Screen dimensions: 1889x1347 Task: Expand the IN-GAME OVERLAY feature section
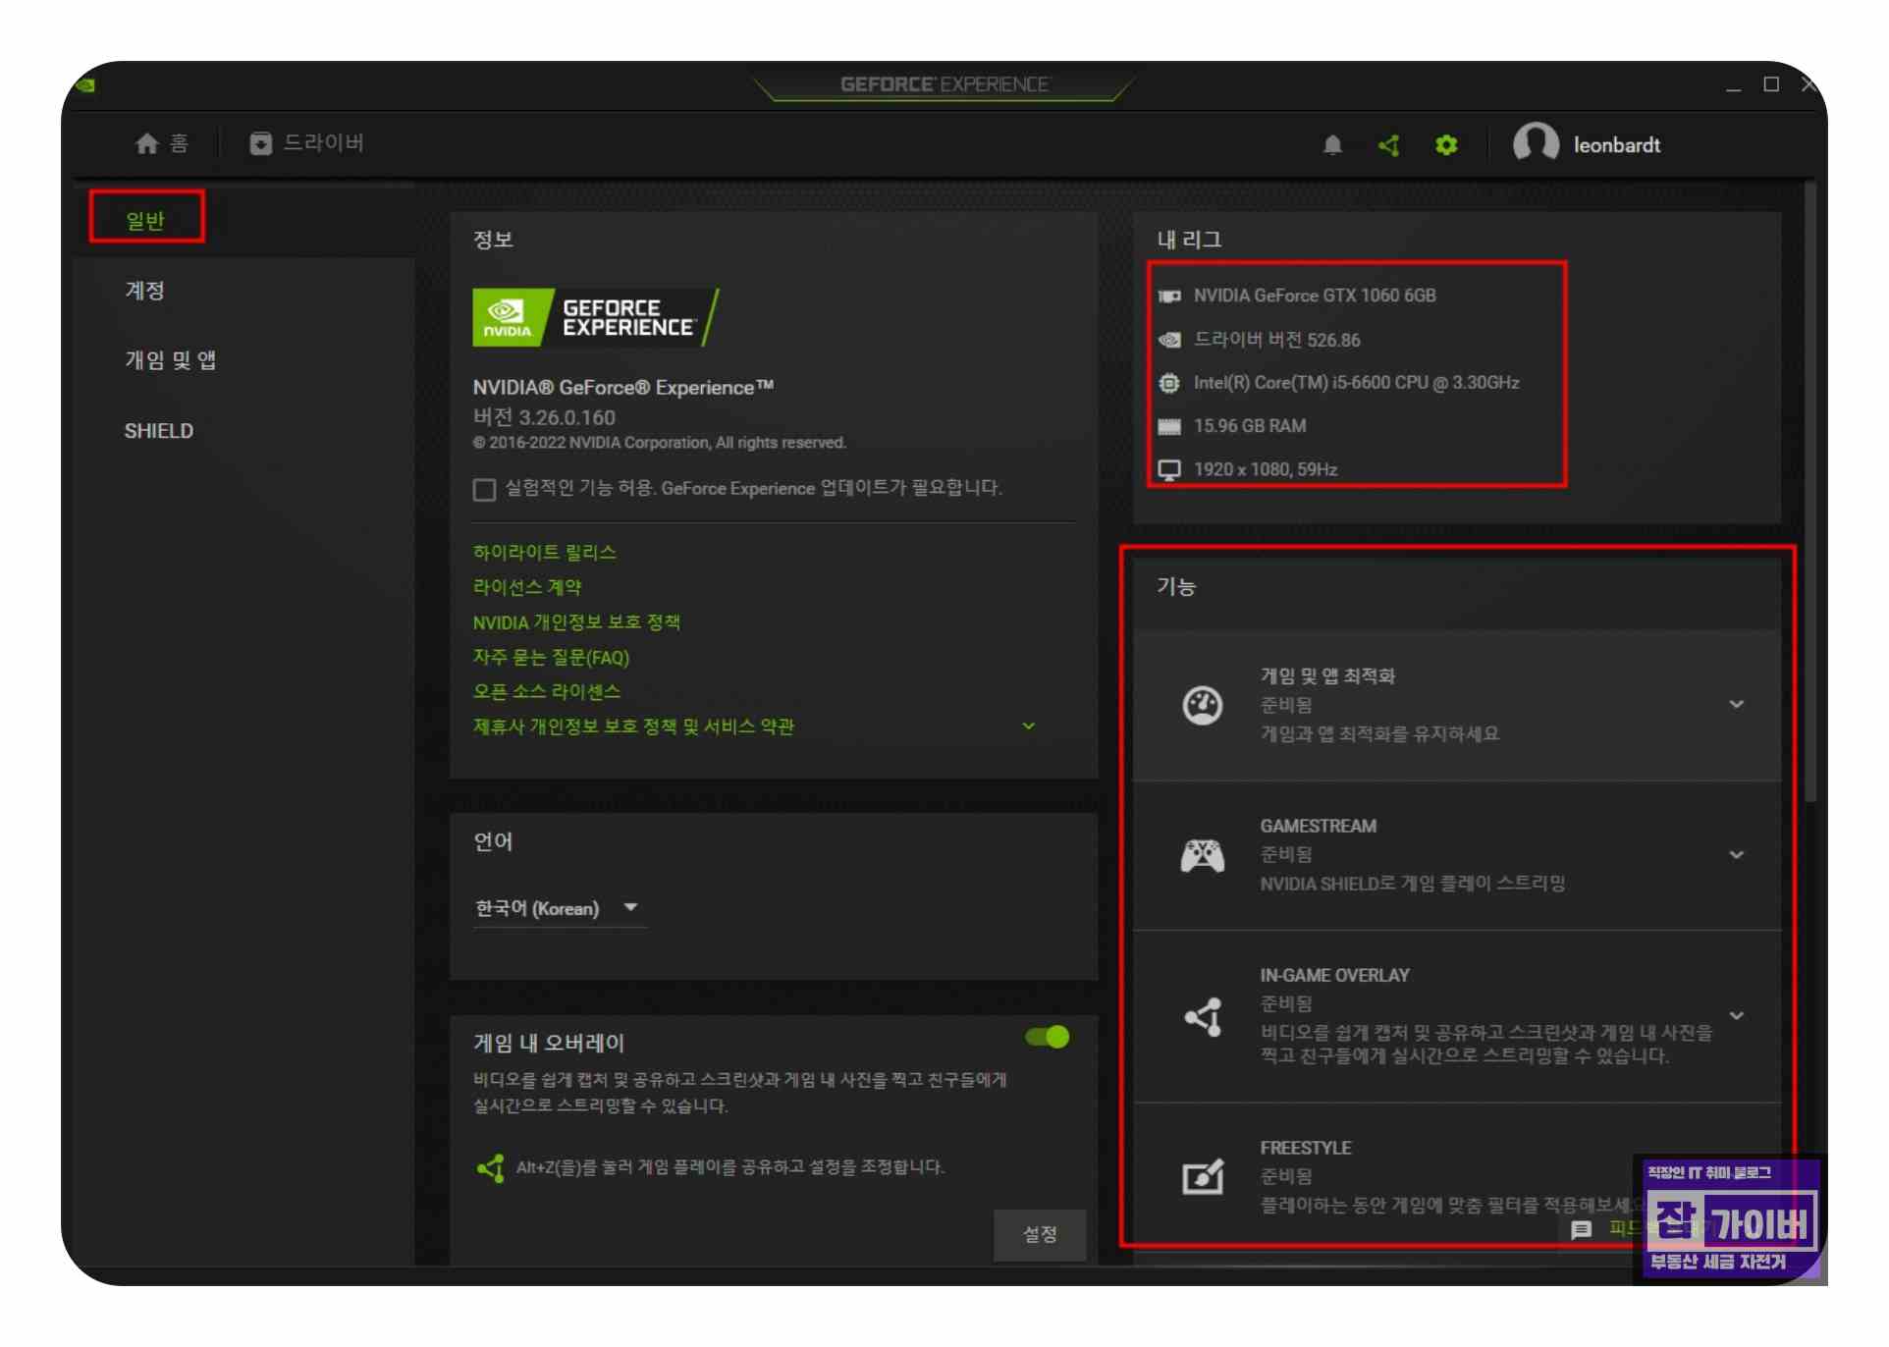click(1736, 1015)
